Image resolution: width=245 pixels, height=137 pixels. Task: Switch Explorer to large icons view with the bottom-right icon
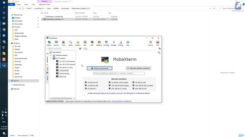pos(243,135)
